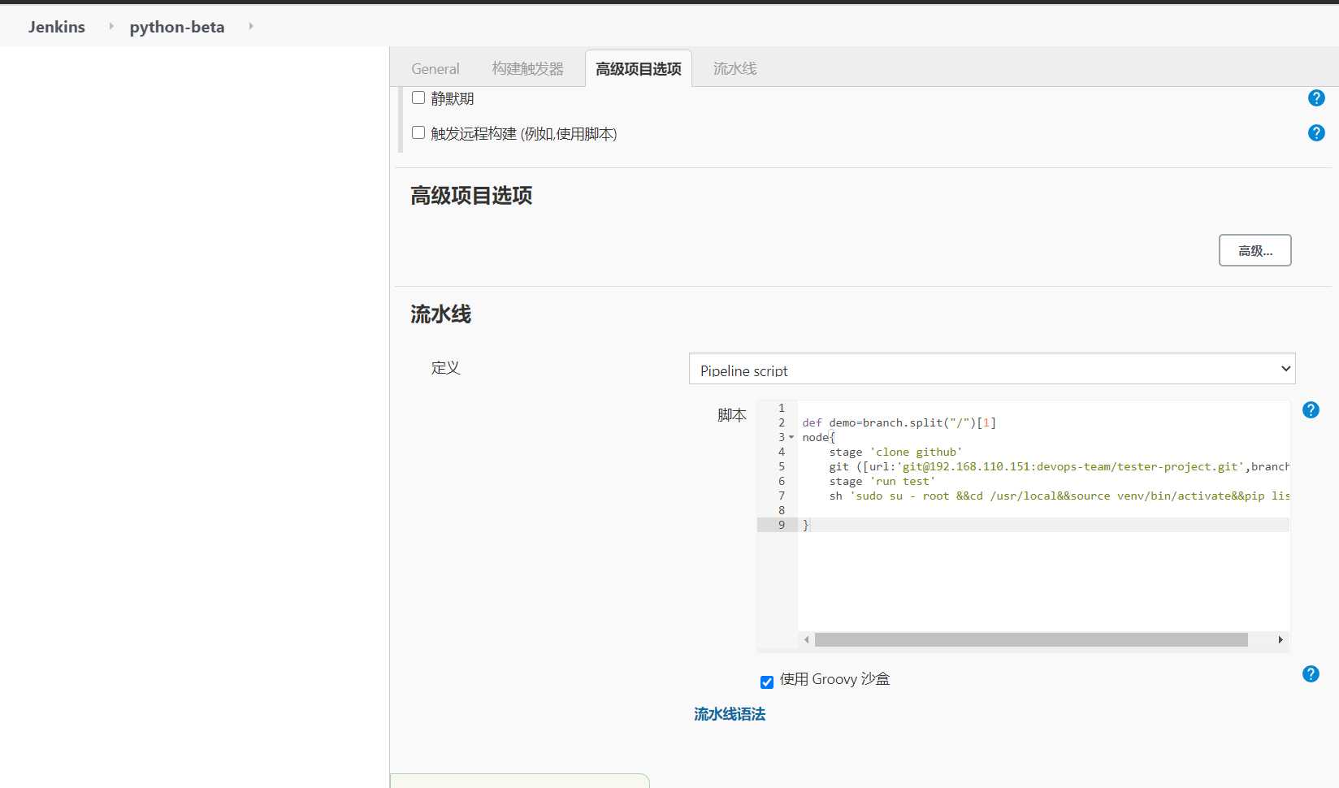Screen dimensions: 1339x788
Task: Click script line "stage 'clone github'"
Action: [x=895, y=452]
